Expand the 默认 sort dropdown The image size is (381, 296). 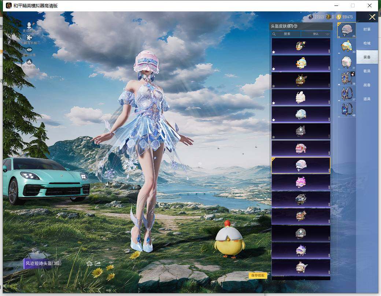tap(316, 34)
